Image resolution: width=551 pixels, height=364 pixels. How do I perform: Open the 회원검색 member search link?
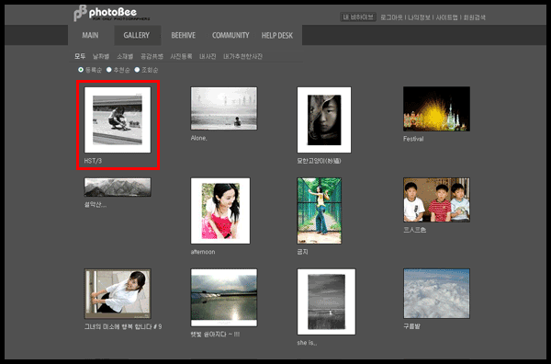pyautogui.click(x=475, y=17)
